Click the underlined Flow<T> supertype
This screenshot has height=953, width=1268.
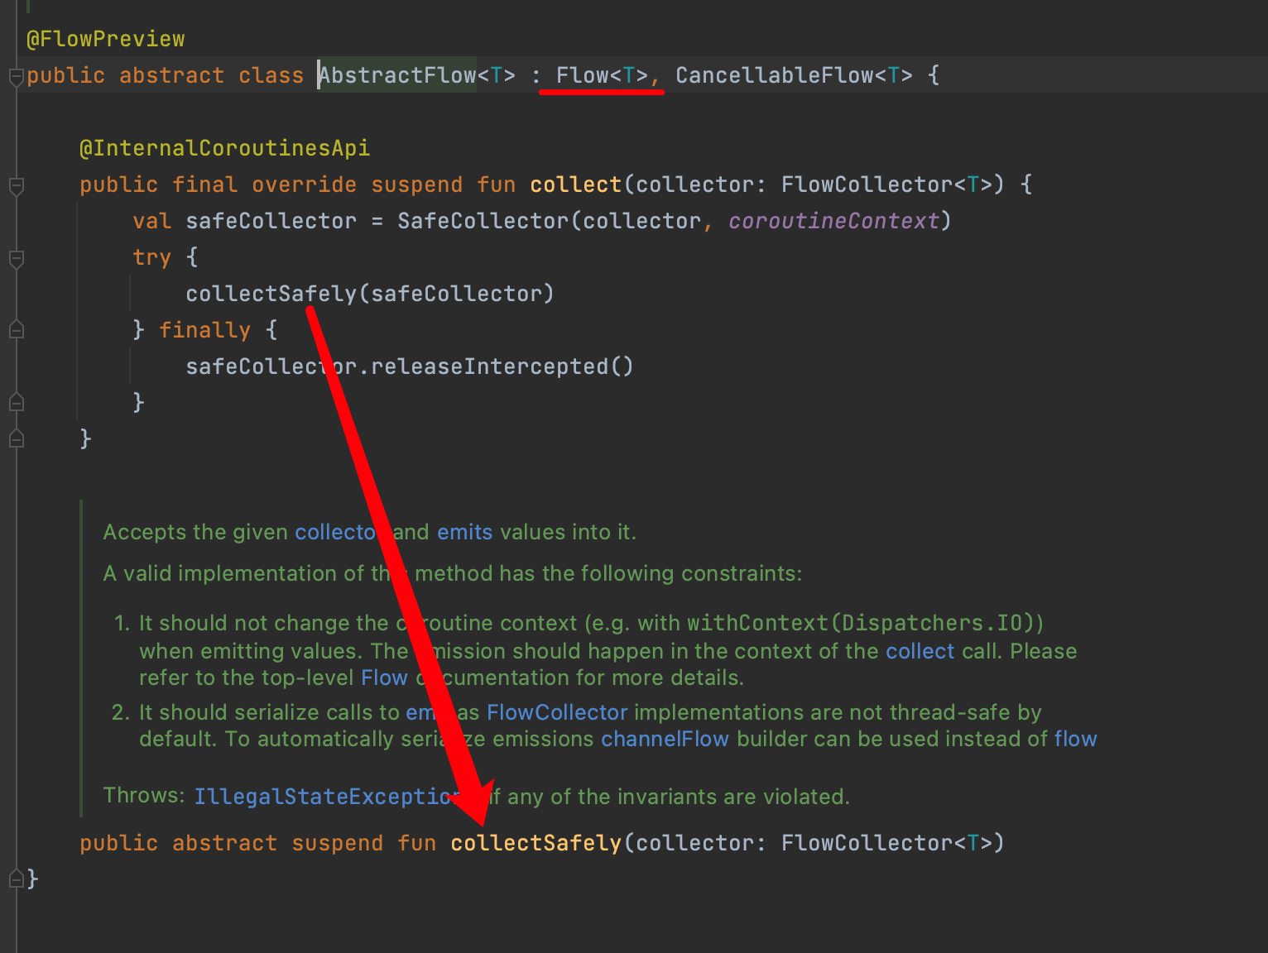(602, 75)
